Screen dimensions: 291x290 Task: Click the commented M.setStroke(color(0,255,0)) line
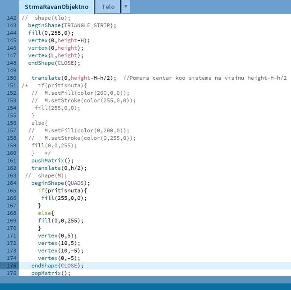coord(82,138)
